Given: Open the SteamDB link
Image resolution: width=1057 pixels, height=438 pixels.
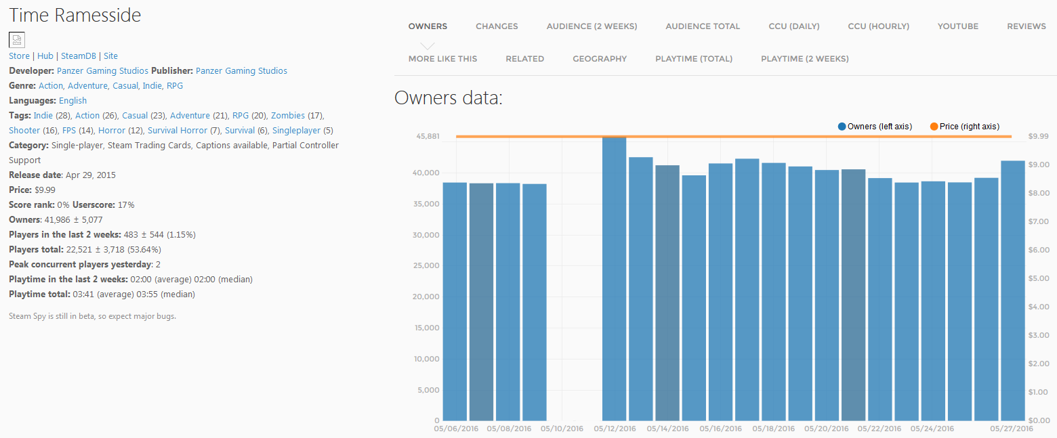Looking at the screenshot, I should (x=79, y=56).
